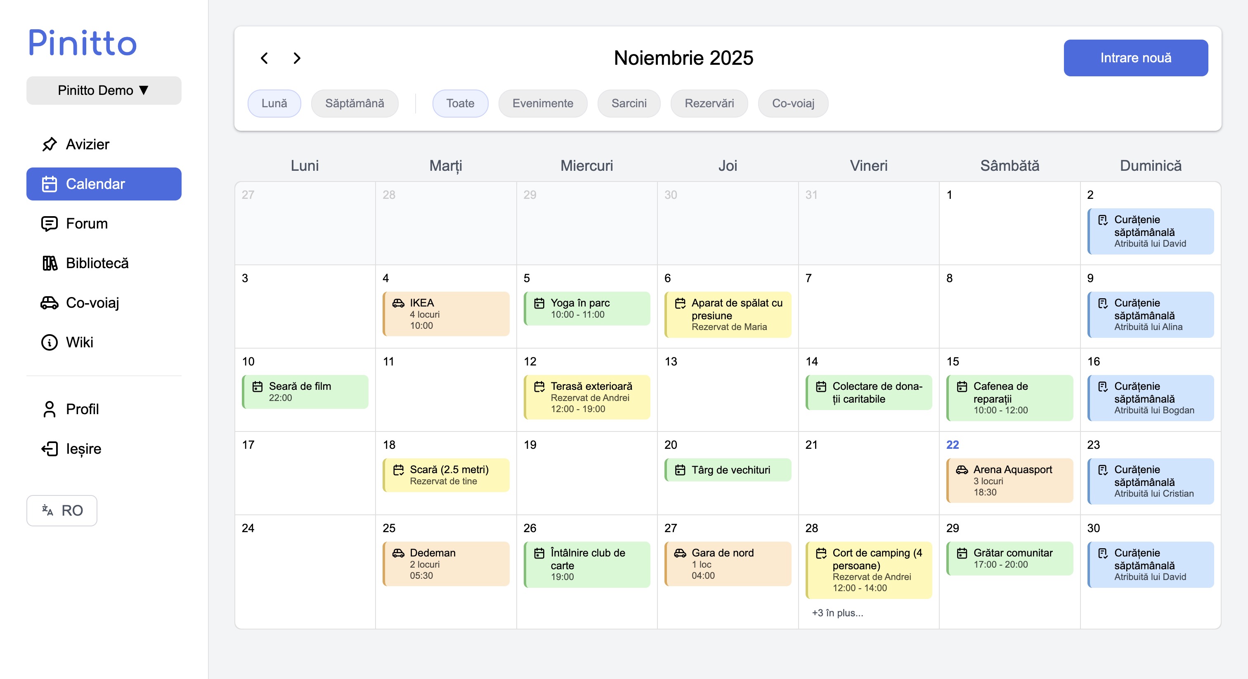1248x679 pixels.
Task: Go to the previous month with the chevron
Action: 265,58
